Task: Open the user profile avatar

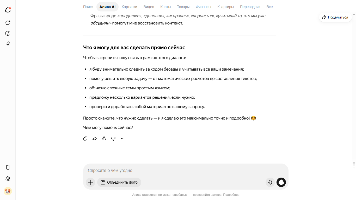Action: [x=8, y=191]
